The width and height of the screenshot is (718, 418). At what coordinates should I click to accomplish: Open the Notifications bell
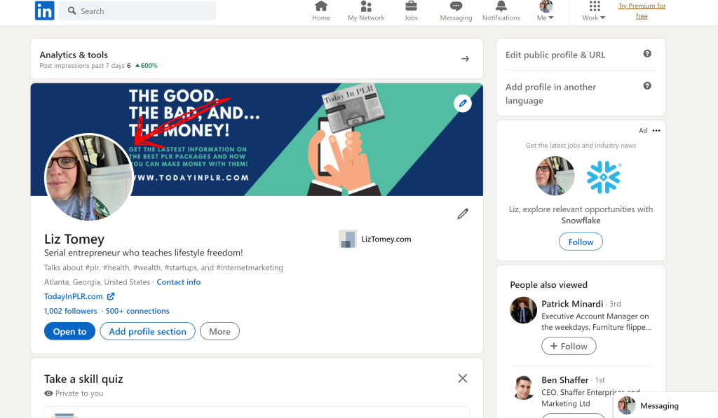pos(501,11)
